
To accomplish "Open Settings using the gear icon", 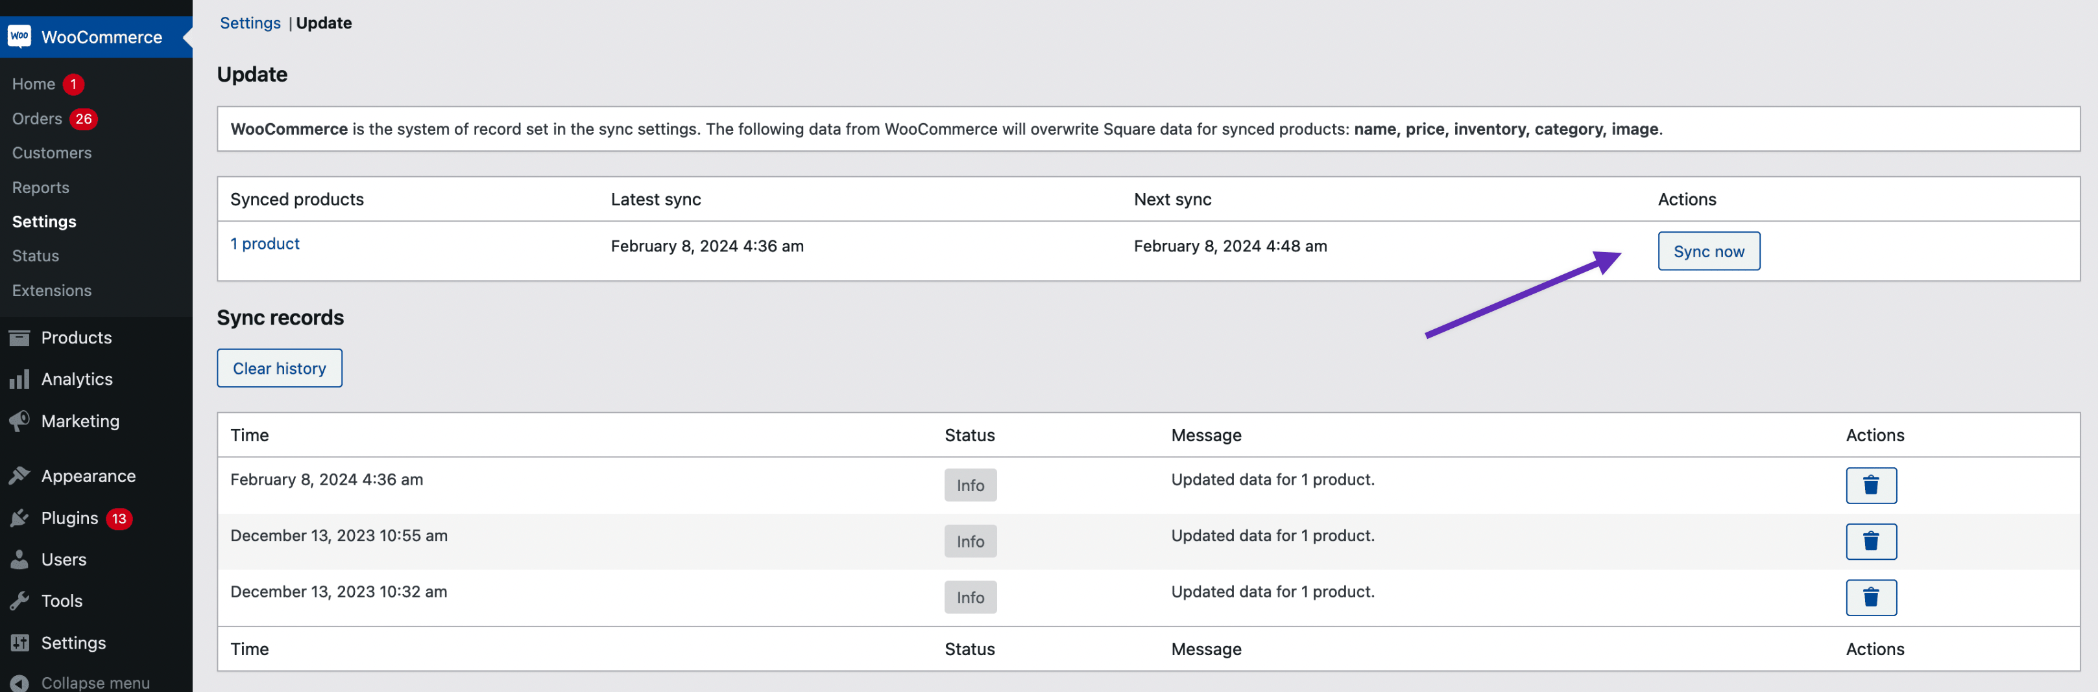I will (x=19, y=642).
